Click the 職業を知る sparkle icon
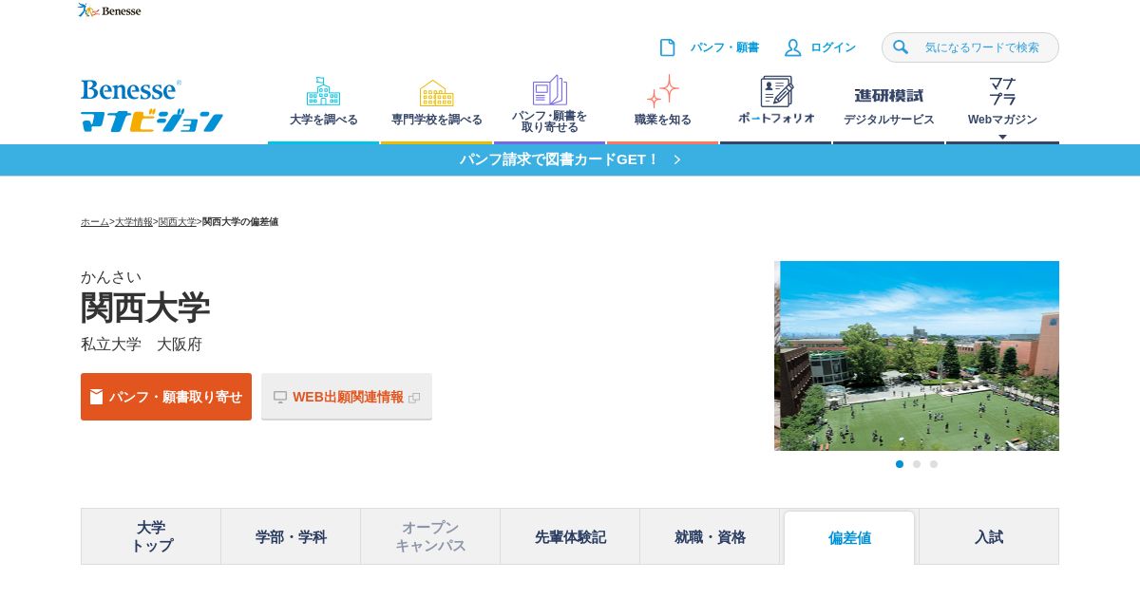The image size is (1140, 598). [662, 91]
